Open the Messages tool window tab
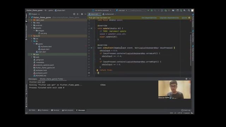This screenshot has width=226, height=127. coord(81,110)
